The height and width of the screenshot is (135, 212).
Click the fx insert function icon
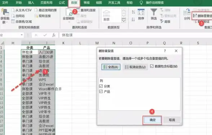[x=54, y=35]
